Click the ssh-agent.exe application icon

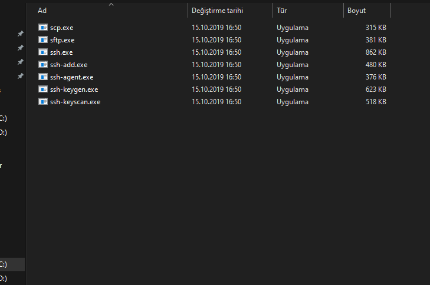click(42, 77)
